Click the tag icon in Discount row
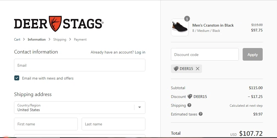Image resolution: width=277 pixels, height=138 pixels. [190, 96]
